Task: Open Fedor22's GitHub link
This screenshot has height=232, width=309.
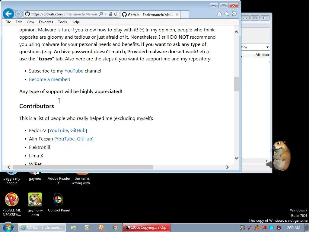Action: [78, 130]
